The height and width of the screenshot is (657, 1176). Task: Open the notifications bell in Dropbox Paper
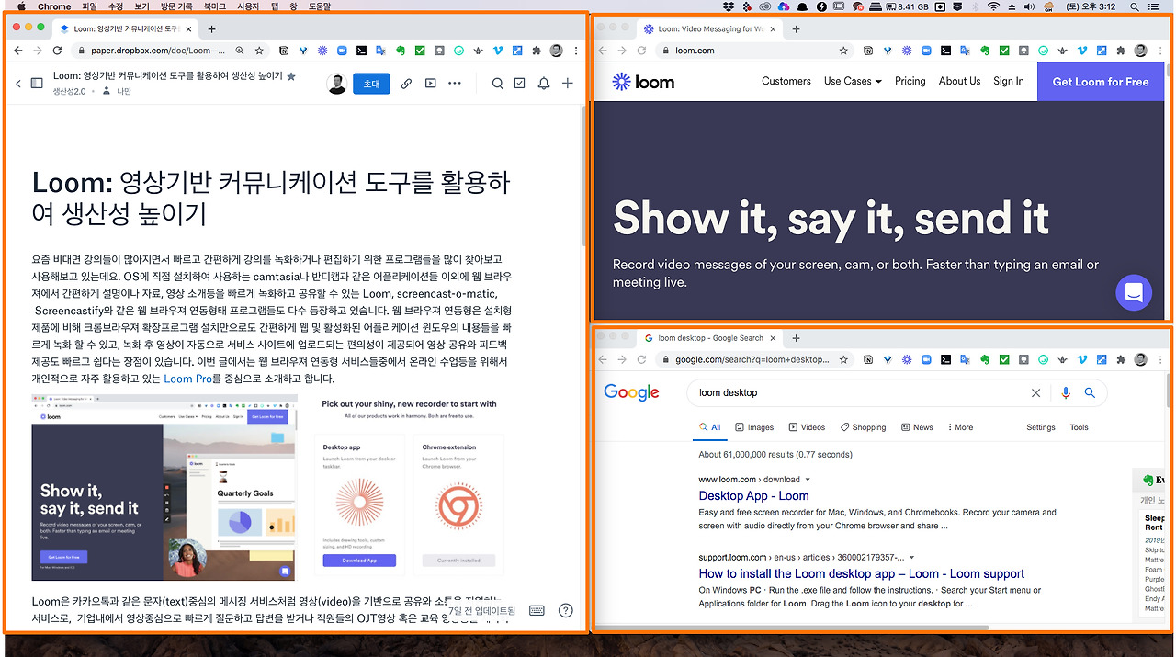544,84
